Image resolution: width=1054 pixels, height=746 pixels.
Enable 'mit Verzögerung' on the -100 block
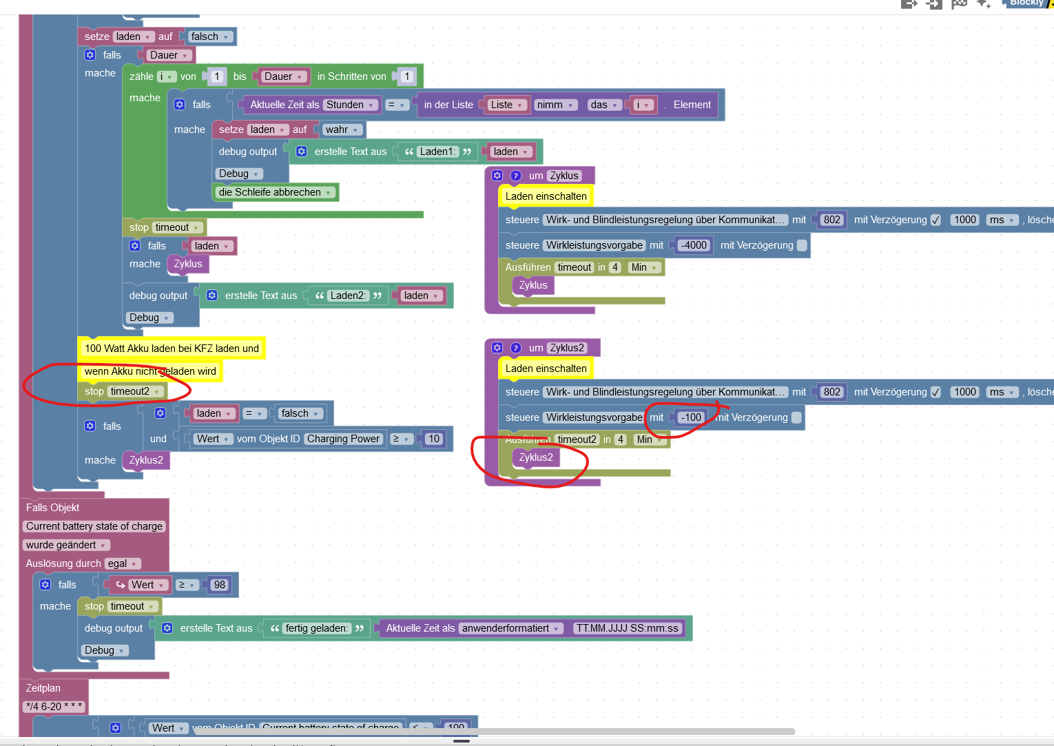(796, 417)
